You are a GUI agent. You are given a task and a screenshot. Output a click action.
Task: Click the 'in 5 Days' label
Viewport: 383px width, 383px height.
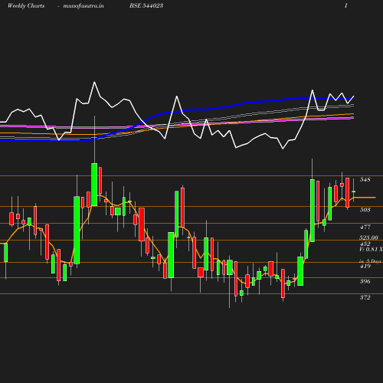pos(370,261)
